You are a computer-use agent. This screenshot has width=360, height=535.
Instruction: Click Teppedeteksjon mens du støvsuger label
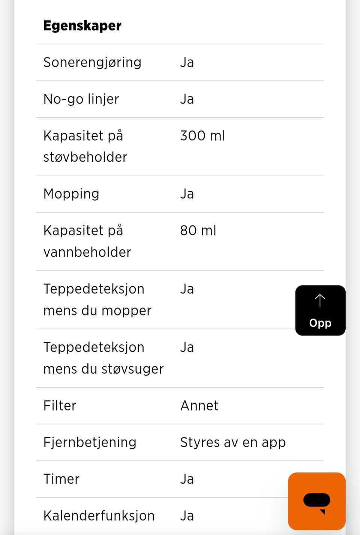click(x=103, y=358)
